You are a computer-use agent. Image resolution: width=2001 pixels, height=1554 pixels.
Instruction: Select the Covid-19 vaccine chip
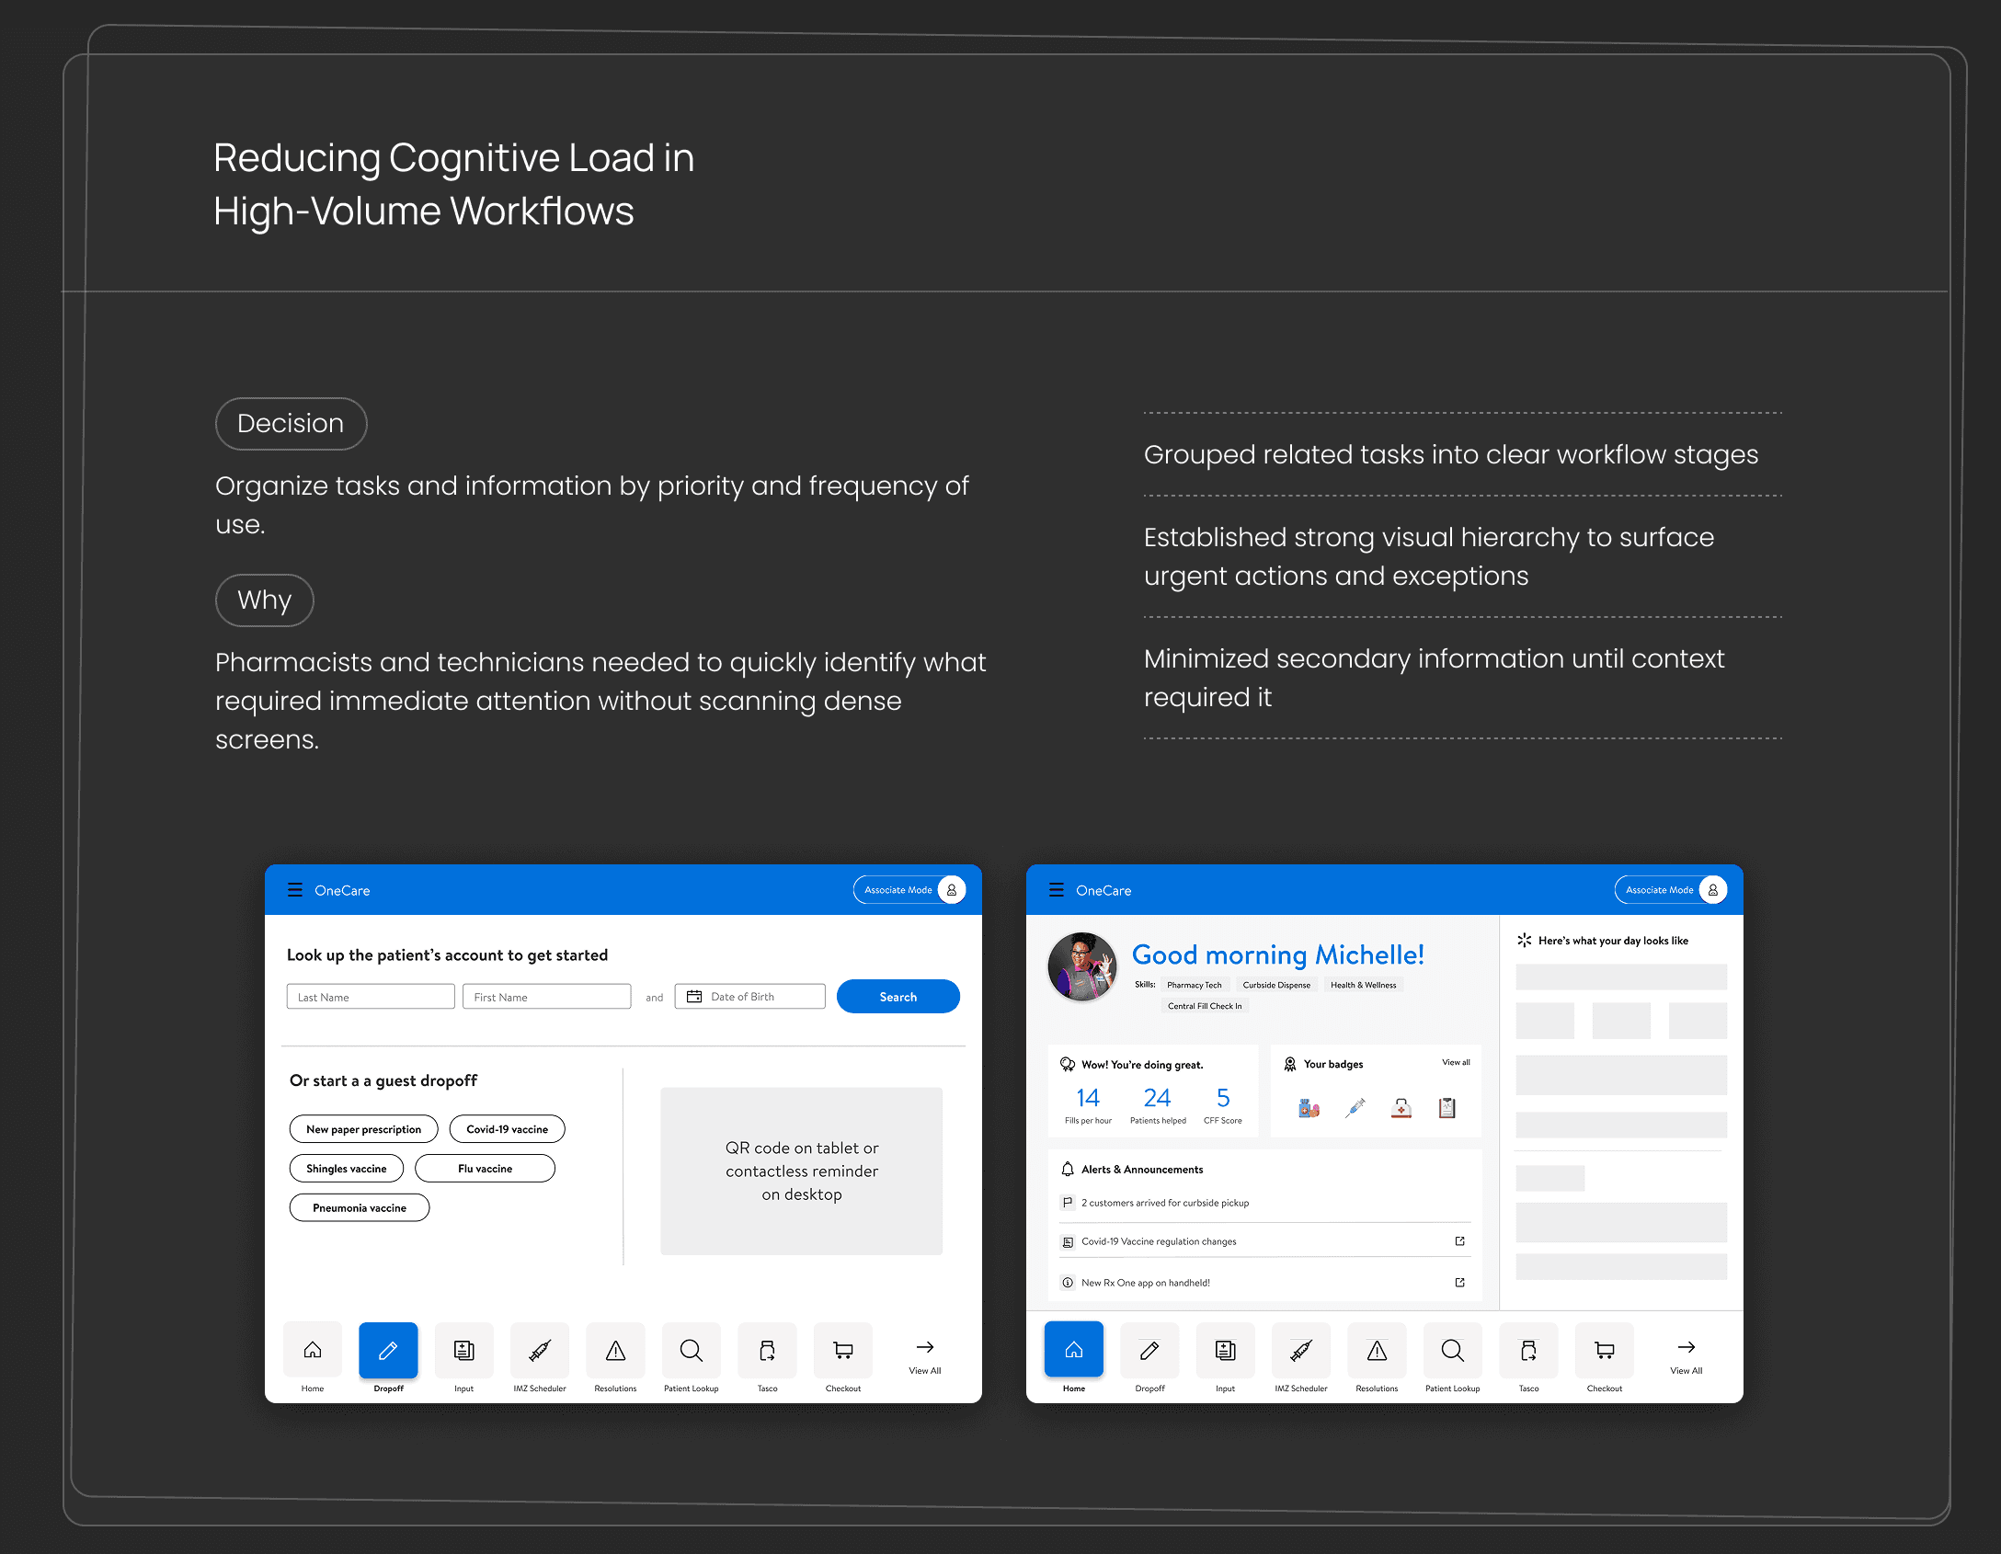click(x=507, y=1129)
